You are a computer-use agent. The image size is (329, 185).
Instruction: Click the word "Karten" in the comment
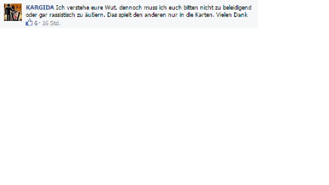point(204,15)
